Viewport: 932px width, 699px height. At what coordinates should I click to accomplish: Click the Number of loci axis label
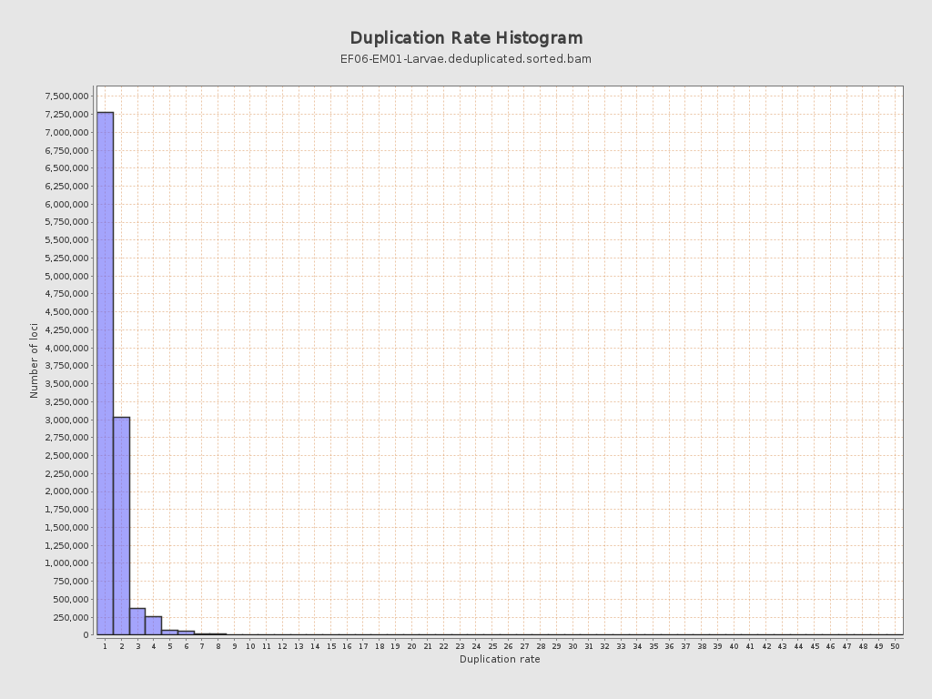[34, 360]
